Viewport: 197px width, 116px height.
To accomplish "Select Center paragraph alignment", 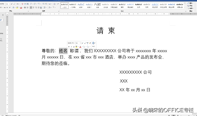I will (34, 7).
